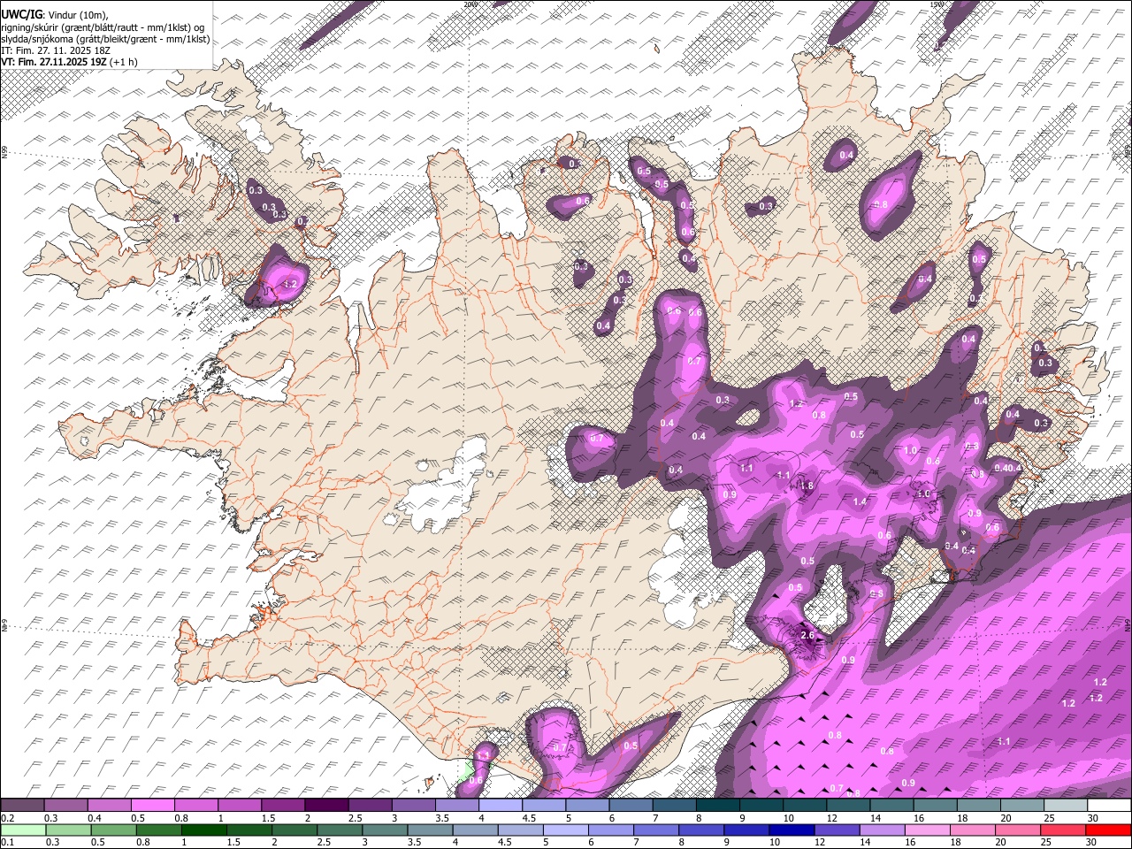Click the snow-scale swatch labeled 0.8

[195, 805]
